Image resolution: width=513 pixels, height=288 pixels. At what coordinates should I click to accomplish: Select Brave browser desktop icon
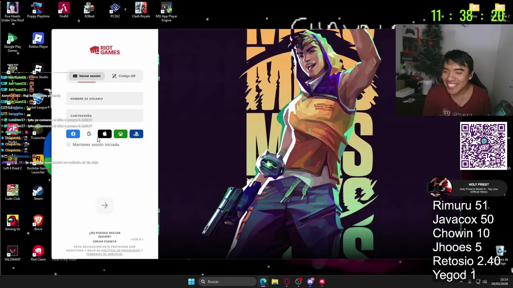38,223
